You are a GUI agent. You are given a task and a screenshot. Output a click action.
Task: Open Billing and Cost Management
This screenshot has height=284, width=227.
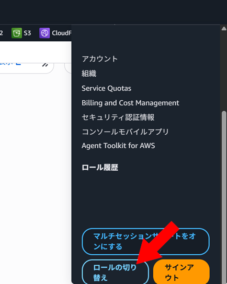pos(130,103)
